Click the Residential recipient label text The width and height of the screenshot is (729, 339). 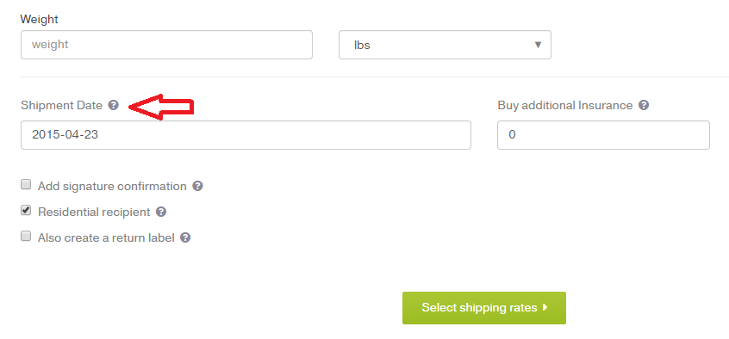(94, 213)
